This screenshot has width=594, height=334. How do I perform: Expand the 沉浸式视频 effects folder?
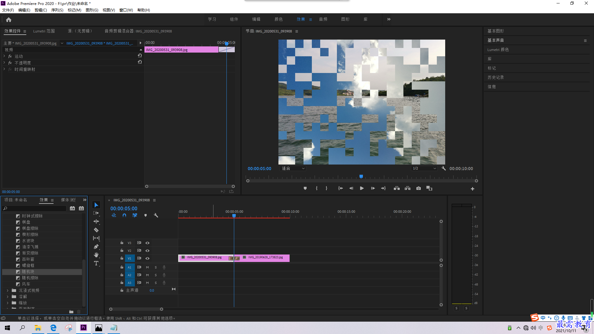(x=8, y=290)
